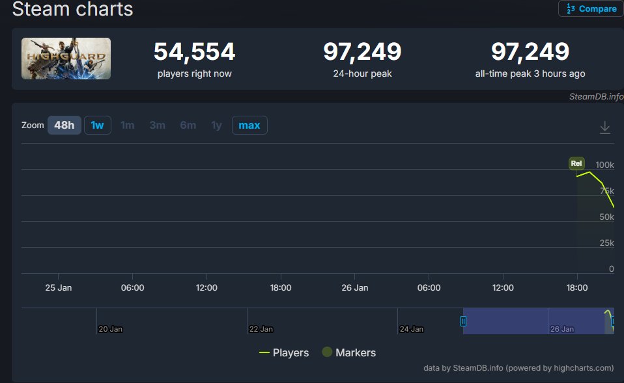624x383 pixels.
Task: Click the 25 Jan x-axis label
Action: click(59, 287)
